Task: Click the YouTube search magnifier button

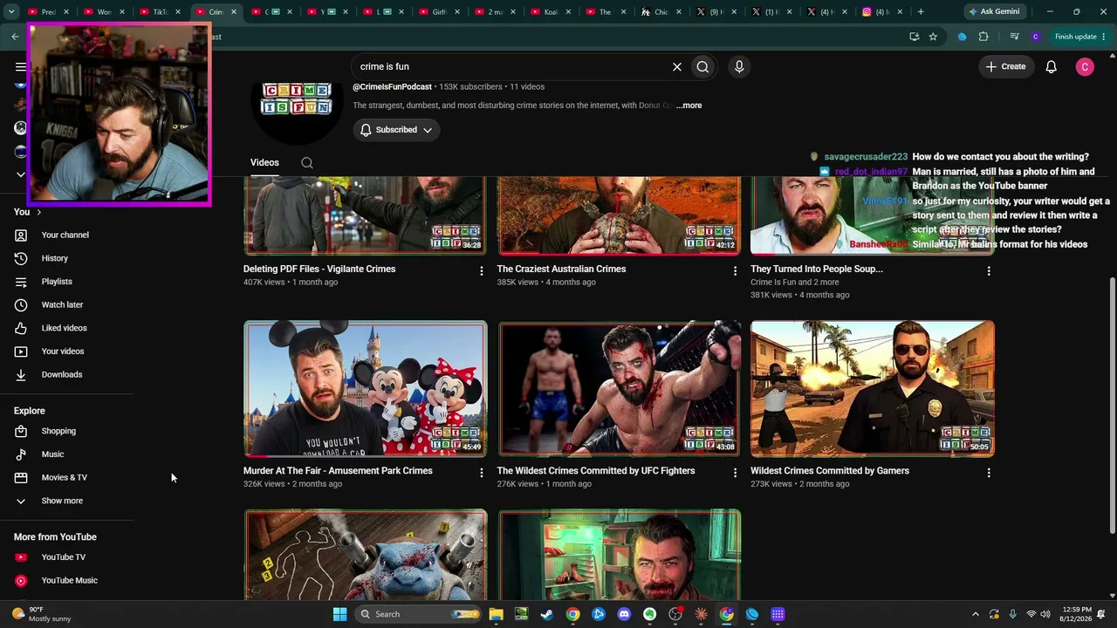Action: [702, 66]
